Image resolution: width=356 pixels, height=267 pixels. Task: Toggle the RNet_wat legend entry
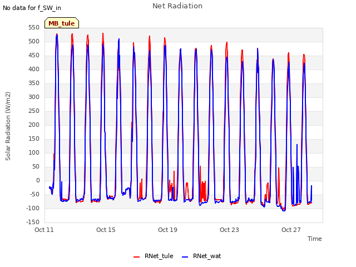[x=201, y=256]
